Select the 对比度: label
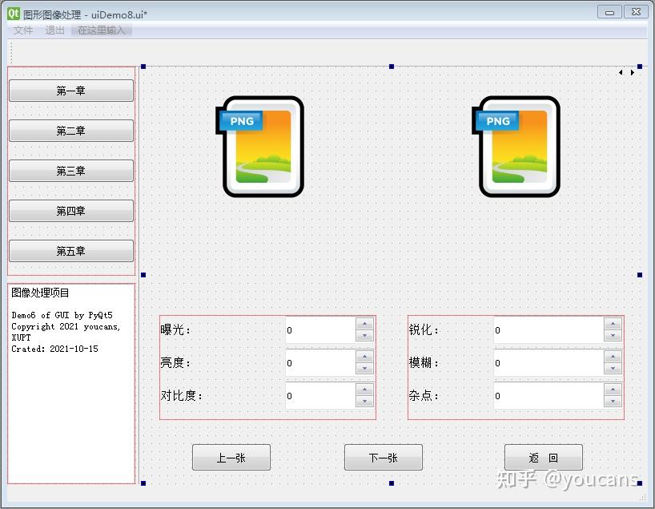This screenshot has height=509, width=655. tap(182, 396)
